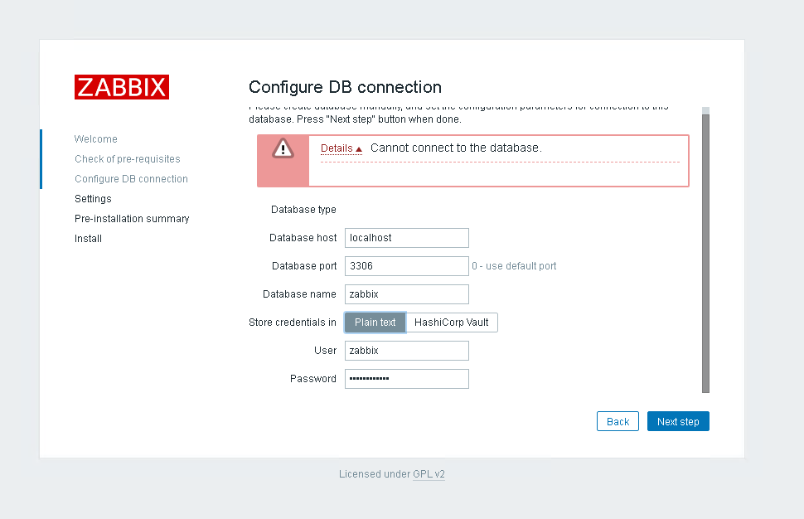Select Plain text credentials storage
Image resolution: width=804 pixels, height=519 pixels.
click(375, 323)
